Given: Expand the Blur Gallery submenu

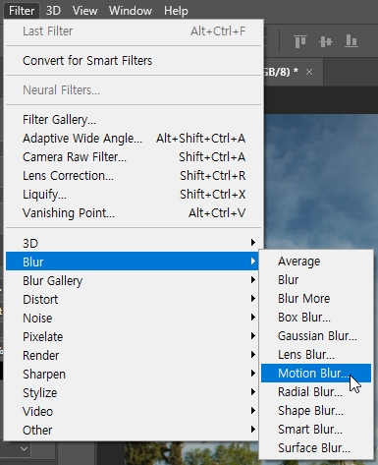Looking at the screenshot, I should [134, 280].
